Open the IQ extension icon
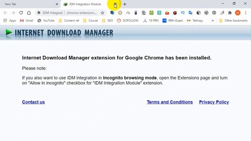The height and width of the screenshot is (141, 251). [x=183, y=13]
